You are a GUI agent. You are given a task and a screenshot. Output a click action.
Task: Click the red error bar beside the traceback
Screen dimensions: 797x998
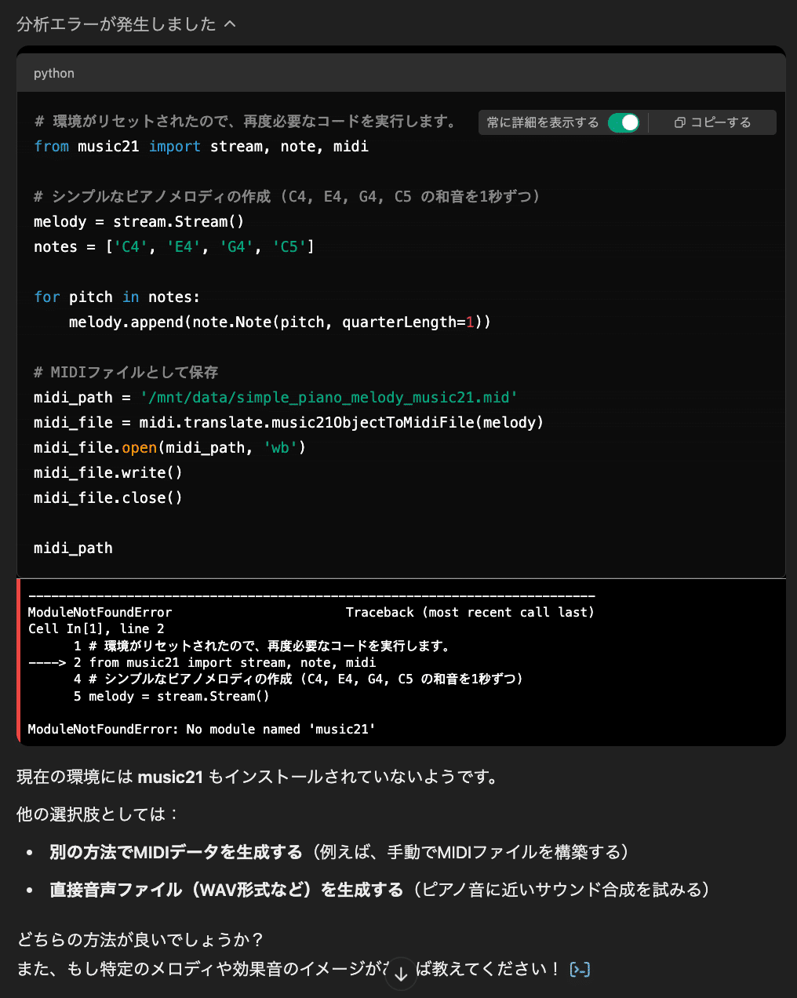tap(19, 661)
